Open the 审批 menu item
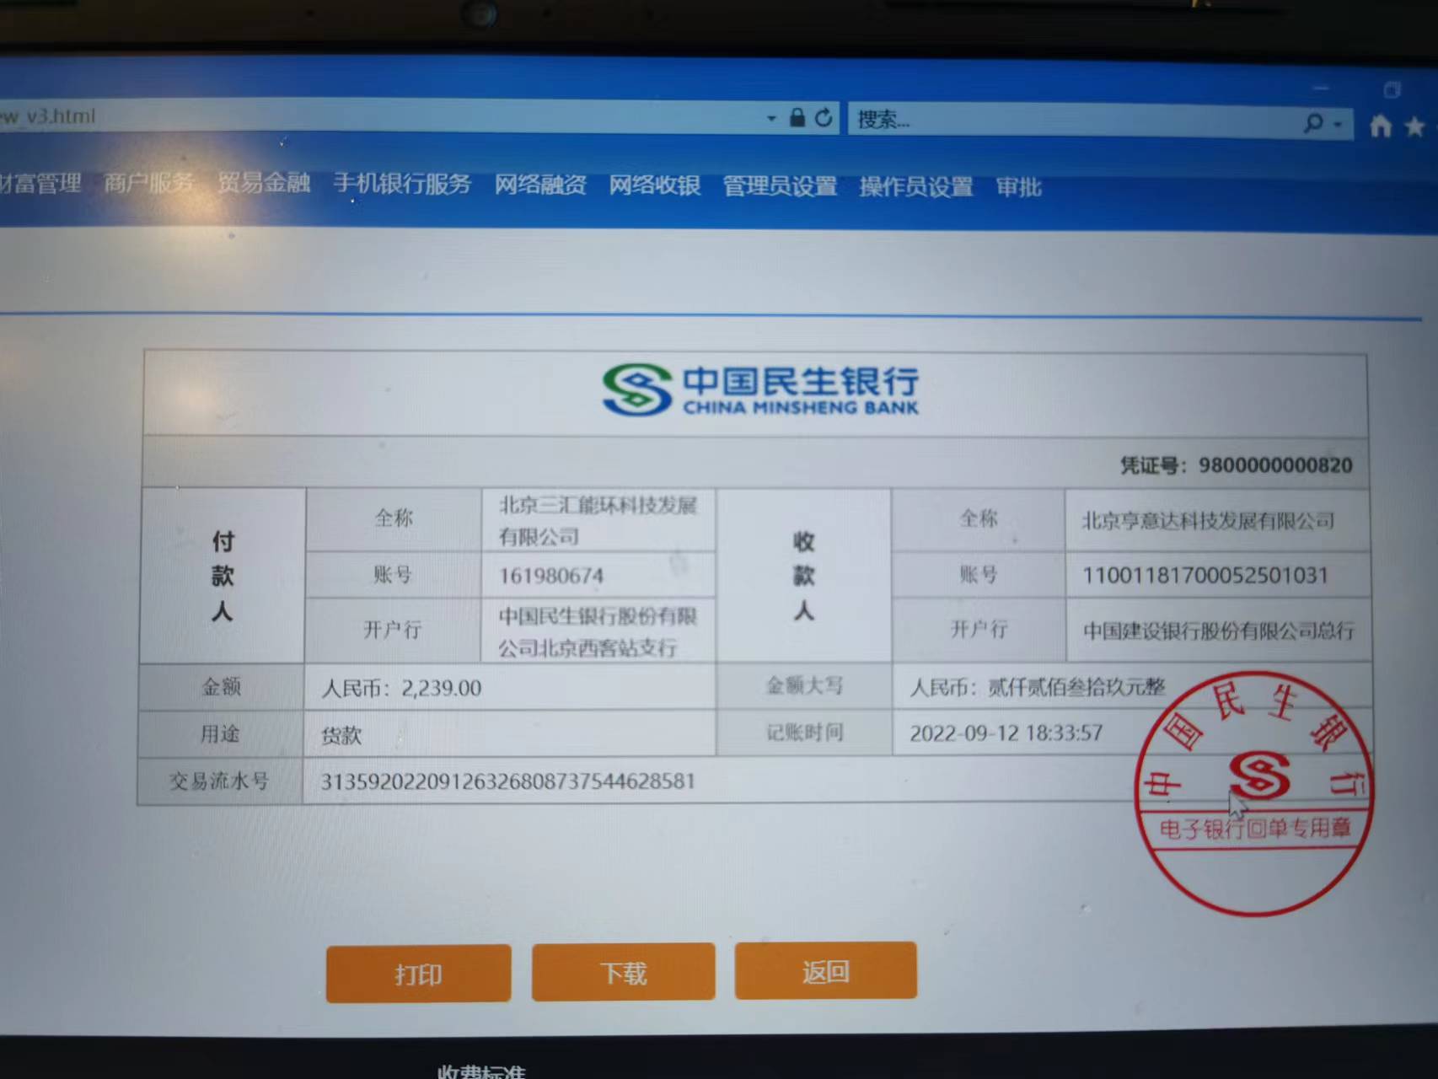 (1018, 187)
